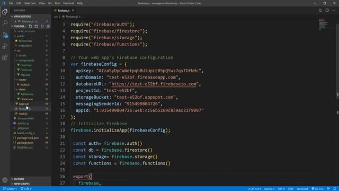The width and height of the screenshot is (339, 191).
Task: Open Crud.vue in the components folder
Action: (26, 65)
